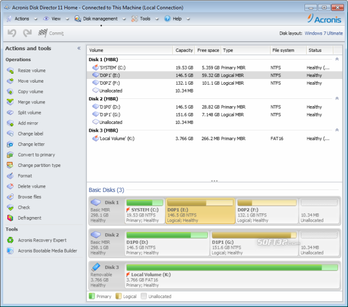Click the Commit text in toolbar
348x307 pixels.
(x=57, y=33)
